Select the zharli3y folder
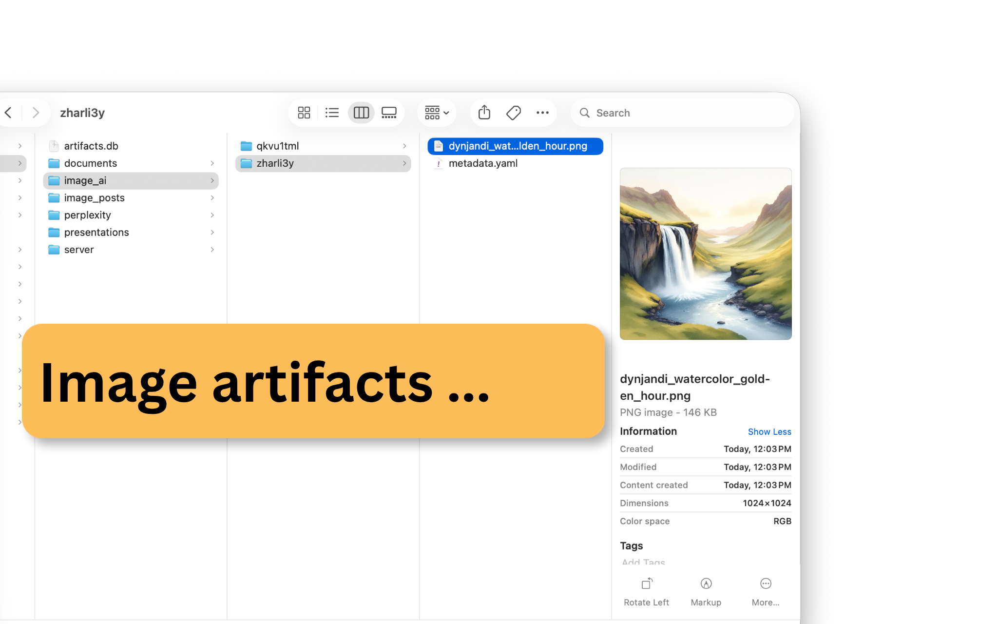Image resolution: width=998 pixels, height=624 pixels. 323,163
